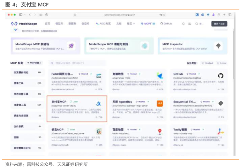Screen dimensions: 241x168
Task: Open the 文档 navigation item
Action: [x=119, y=24]
